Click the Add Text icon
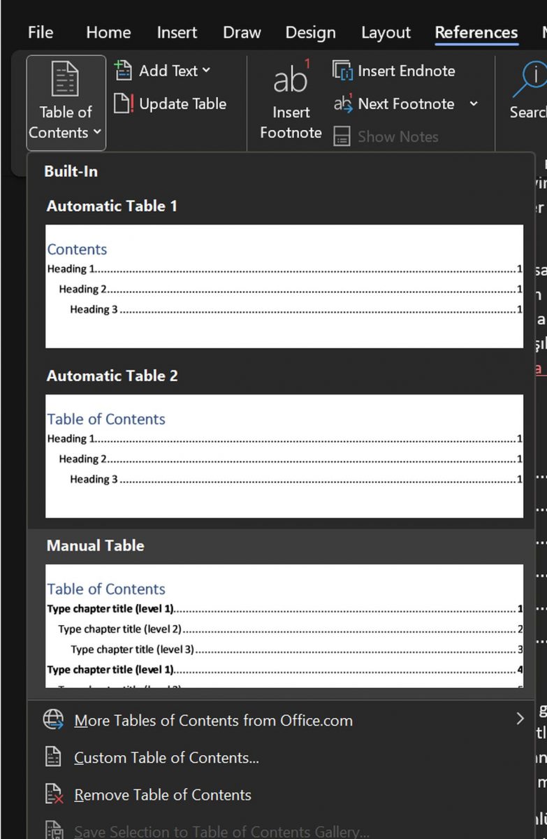Image resolution: width=547 pixels, height=839 pixels. (x=123, y=70)
